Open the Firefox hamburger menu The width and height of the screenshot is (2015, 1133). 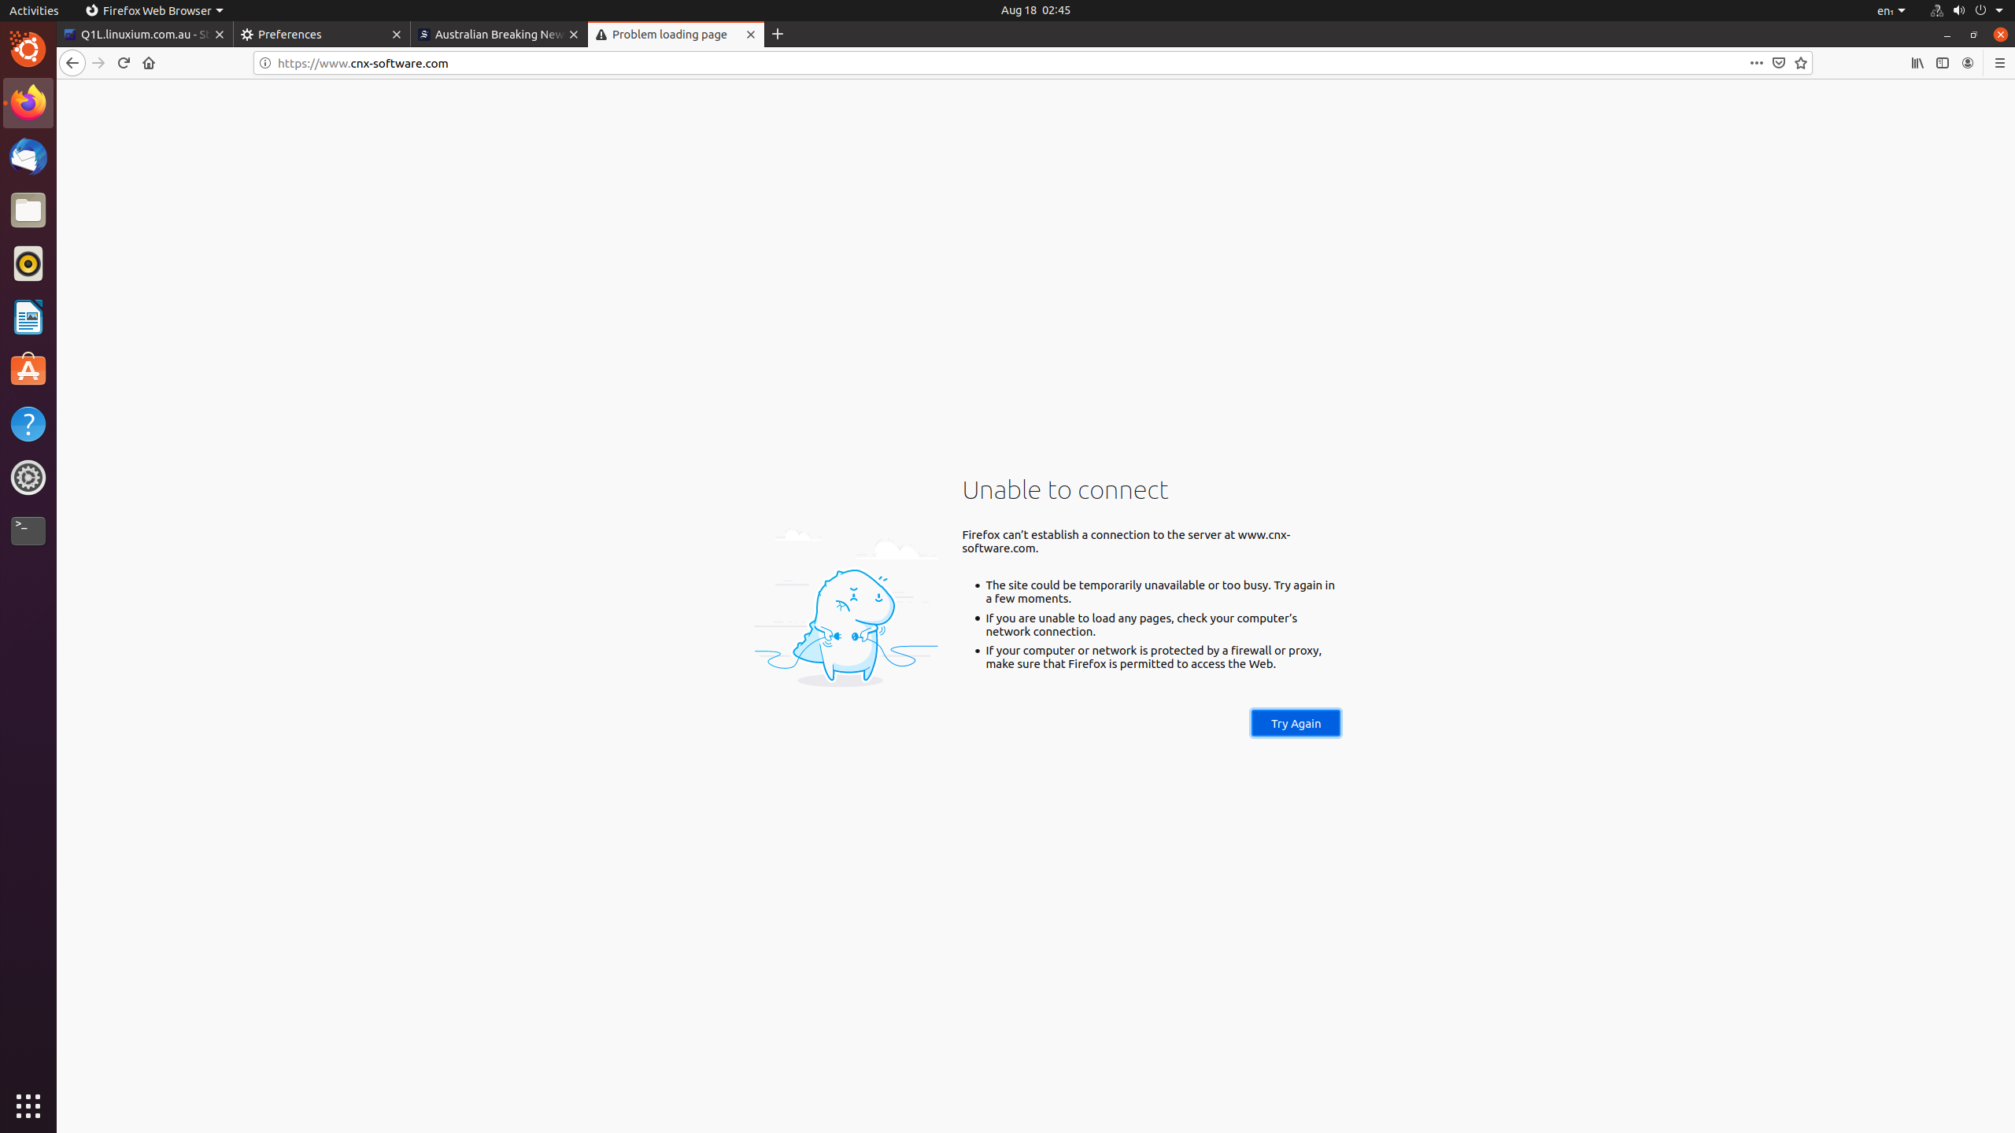[2000, 63]
